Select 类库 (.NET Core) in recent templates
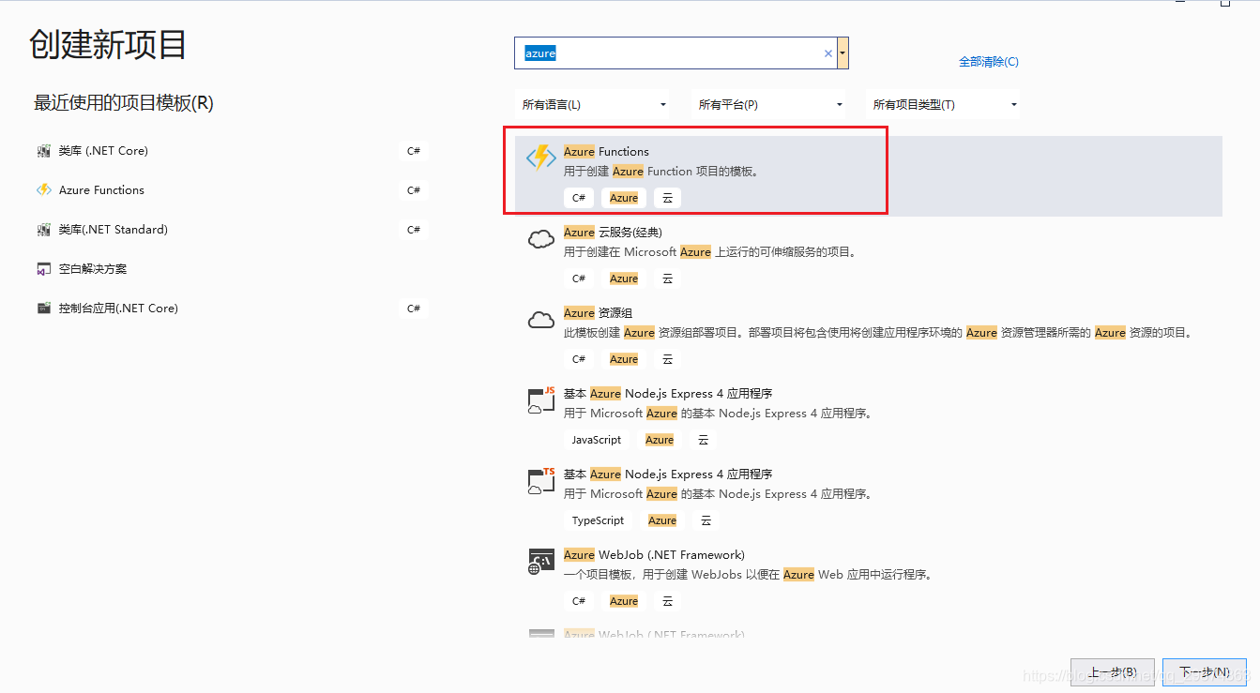1260x693 pixels. pos(103,151)
